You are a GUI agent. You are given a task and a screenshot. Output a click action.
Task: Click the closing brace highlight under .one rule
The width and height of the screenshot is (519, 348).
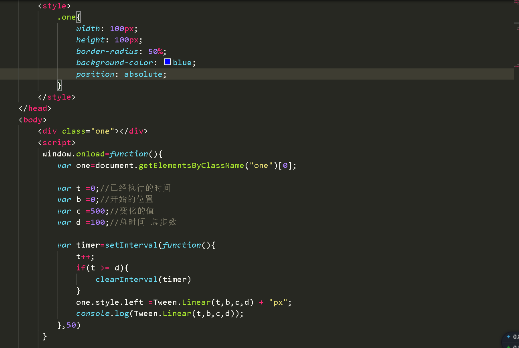pyautogui.click(x=59, y=85)
